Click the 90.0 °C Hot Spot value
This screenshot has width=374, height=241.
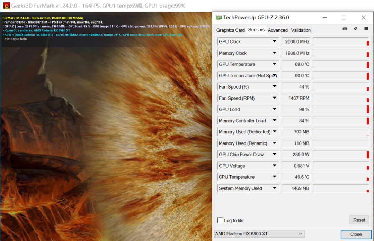(x=296, y=76)
